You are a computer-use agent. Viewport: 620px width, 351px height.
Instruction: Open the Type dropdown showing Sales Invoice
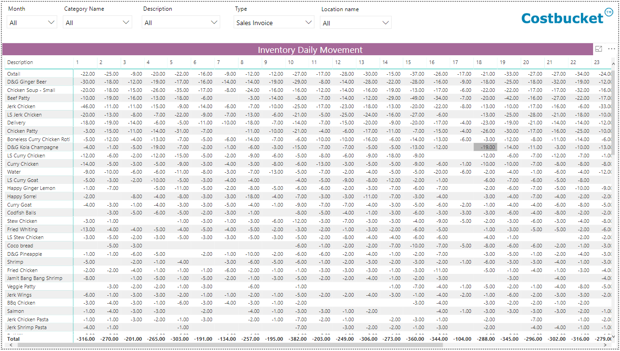click(x=274, y=23)
